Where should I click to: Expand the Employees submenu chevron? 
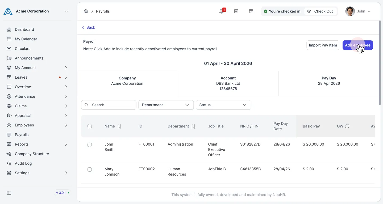[66, 125]
